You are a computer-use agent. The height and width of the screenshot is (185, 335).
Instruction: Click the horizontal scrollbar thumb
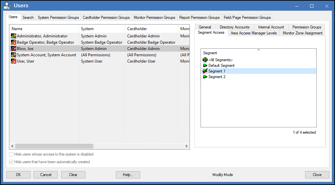tap(54, 146)
